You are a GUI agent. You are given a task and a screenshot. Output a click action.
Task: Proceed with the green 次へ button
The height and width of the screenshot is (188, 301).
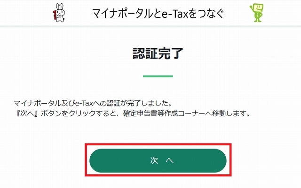(158, 160)
